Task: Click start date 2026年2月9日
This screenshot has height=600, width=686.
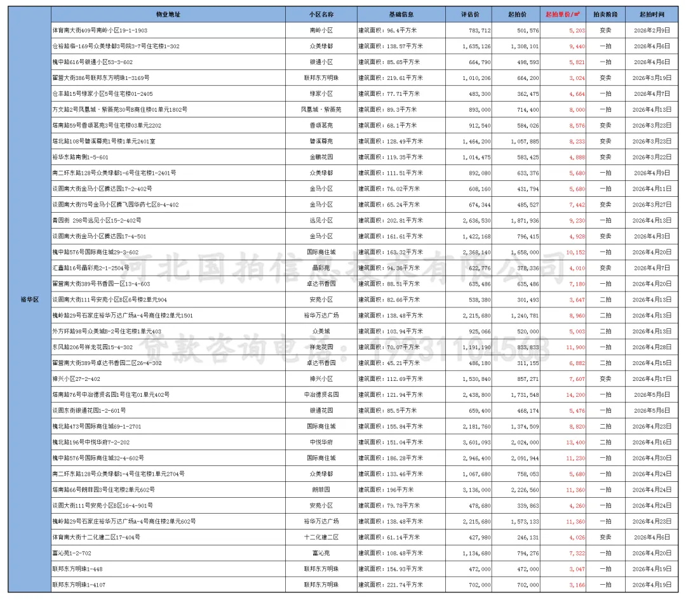Action: 652,30
